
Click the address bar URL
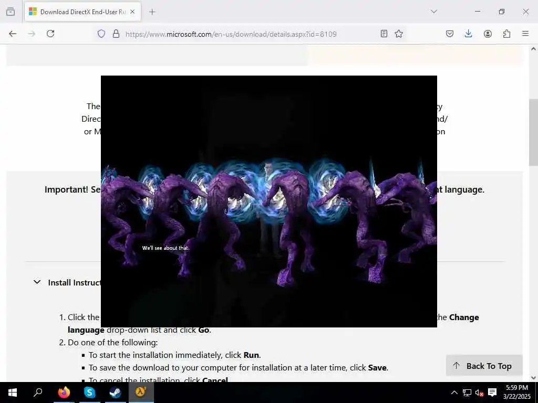[x=231, y=34]
